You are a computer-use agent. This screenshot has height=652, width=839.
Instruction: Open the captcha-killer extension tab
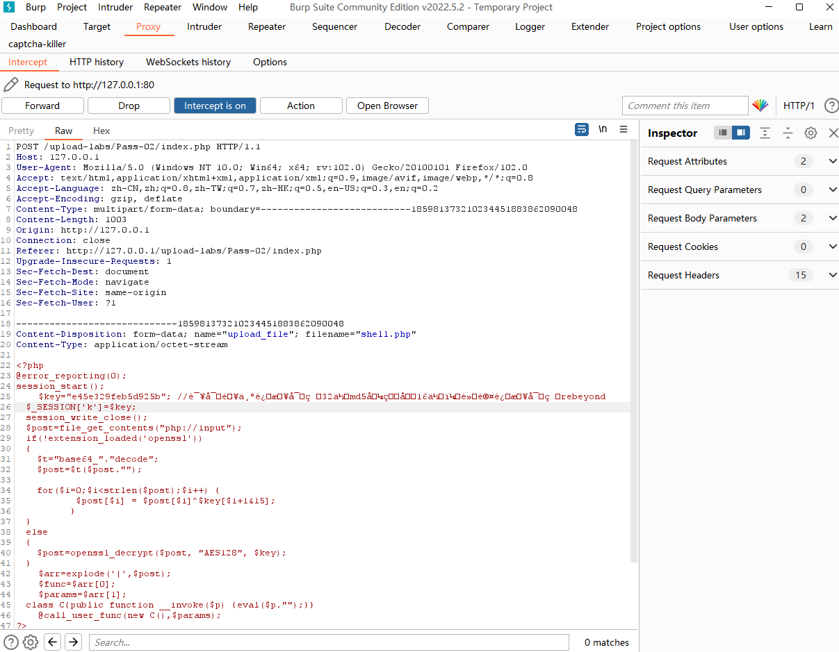[38, 44]
